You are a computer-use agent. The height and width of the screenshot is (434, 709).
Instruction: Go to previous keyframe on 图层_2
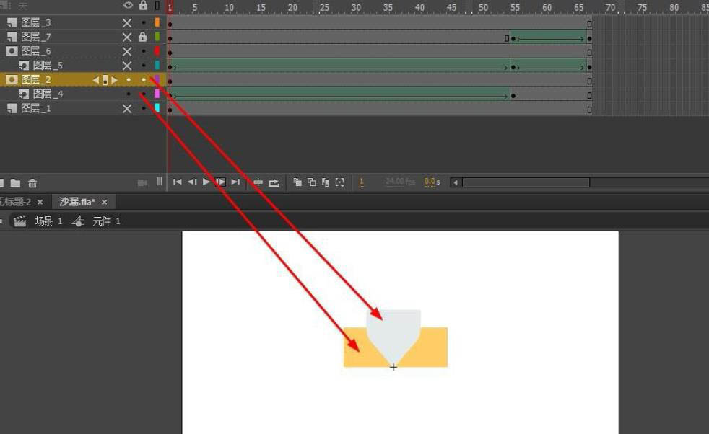click(x=96, y=81)
